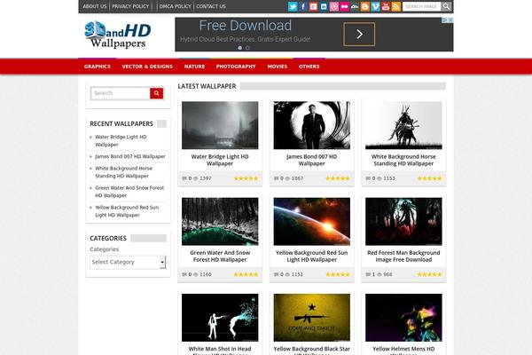Open the Google Plus social icon
Viewport: 532px width, 355px height.
click(x=313, y=6)
